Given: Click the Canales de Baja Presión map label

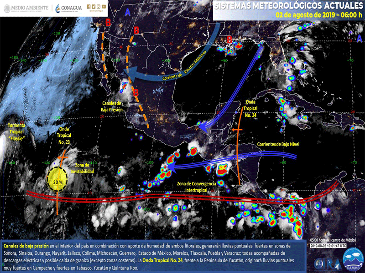Looking at the screenshot, I should pyautogui.click(x=111, y=106).
